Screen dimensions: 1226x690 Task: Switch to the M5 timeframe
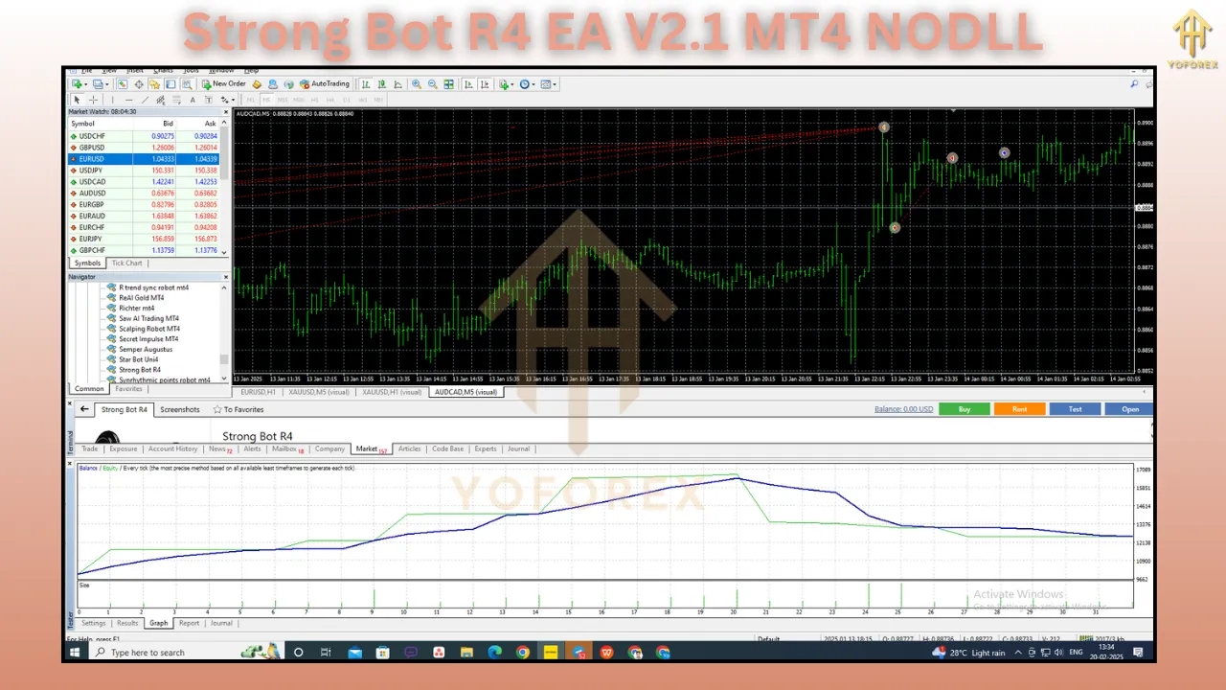pos(266,100)
